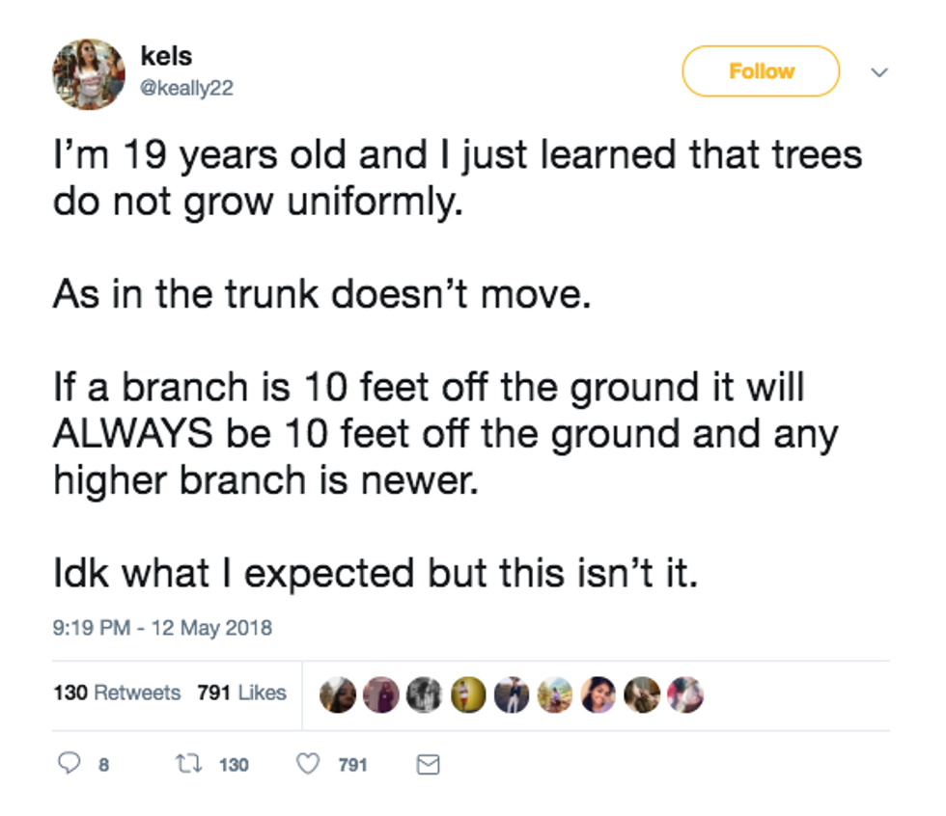Click the reply speech bubble icon
Viewport: 946px width, 816px height.
click(69, 764)
